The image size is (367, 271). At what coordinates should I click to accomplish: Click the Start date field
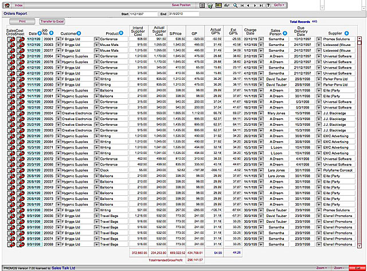143,14
